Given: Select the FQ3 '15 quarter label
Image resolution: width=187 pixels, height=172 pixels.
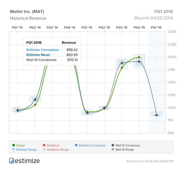Looking at the screenshot, I should point(122,27).
